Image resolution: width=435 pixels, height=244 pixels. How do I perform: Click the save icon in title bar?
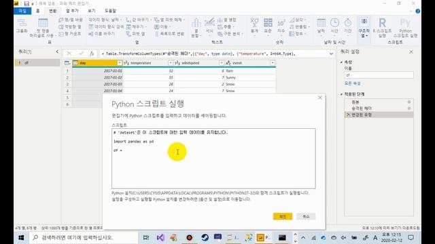pyautogui.click(x=27, y=3)
